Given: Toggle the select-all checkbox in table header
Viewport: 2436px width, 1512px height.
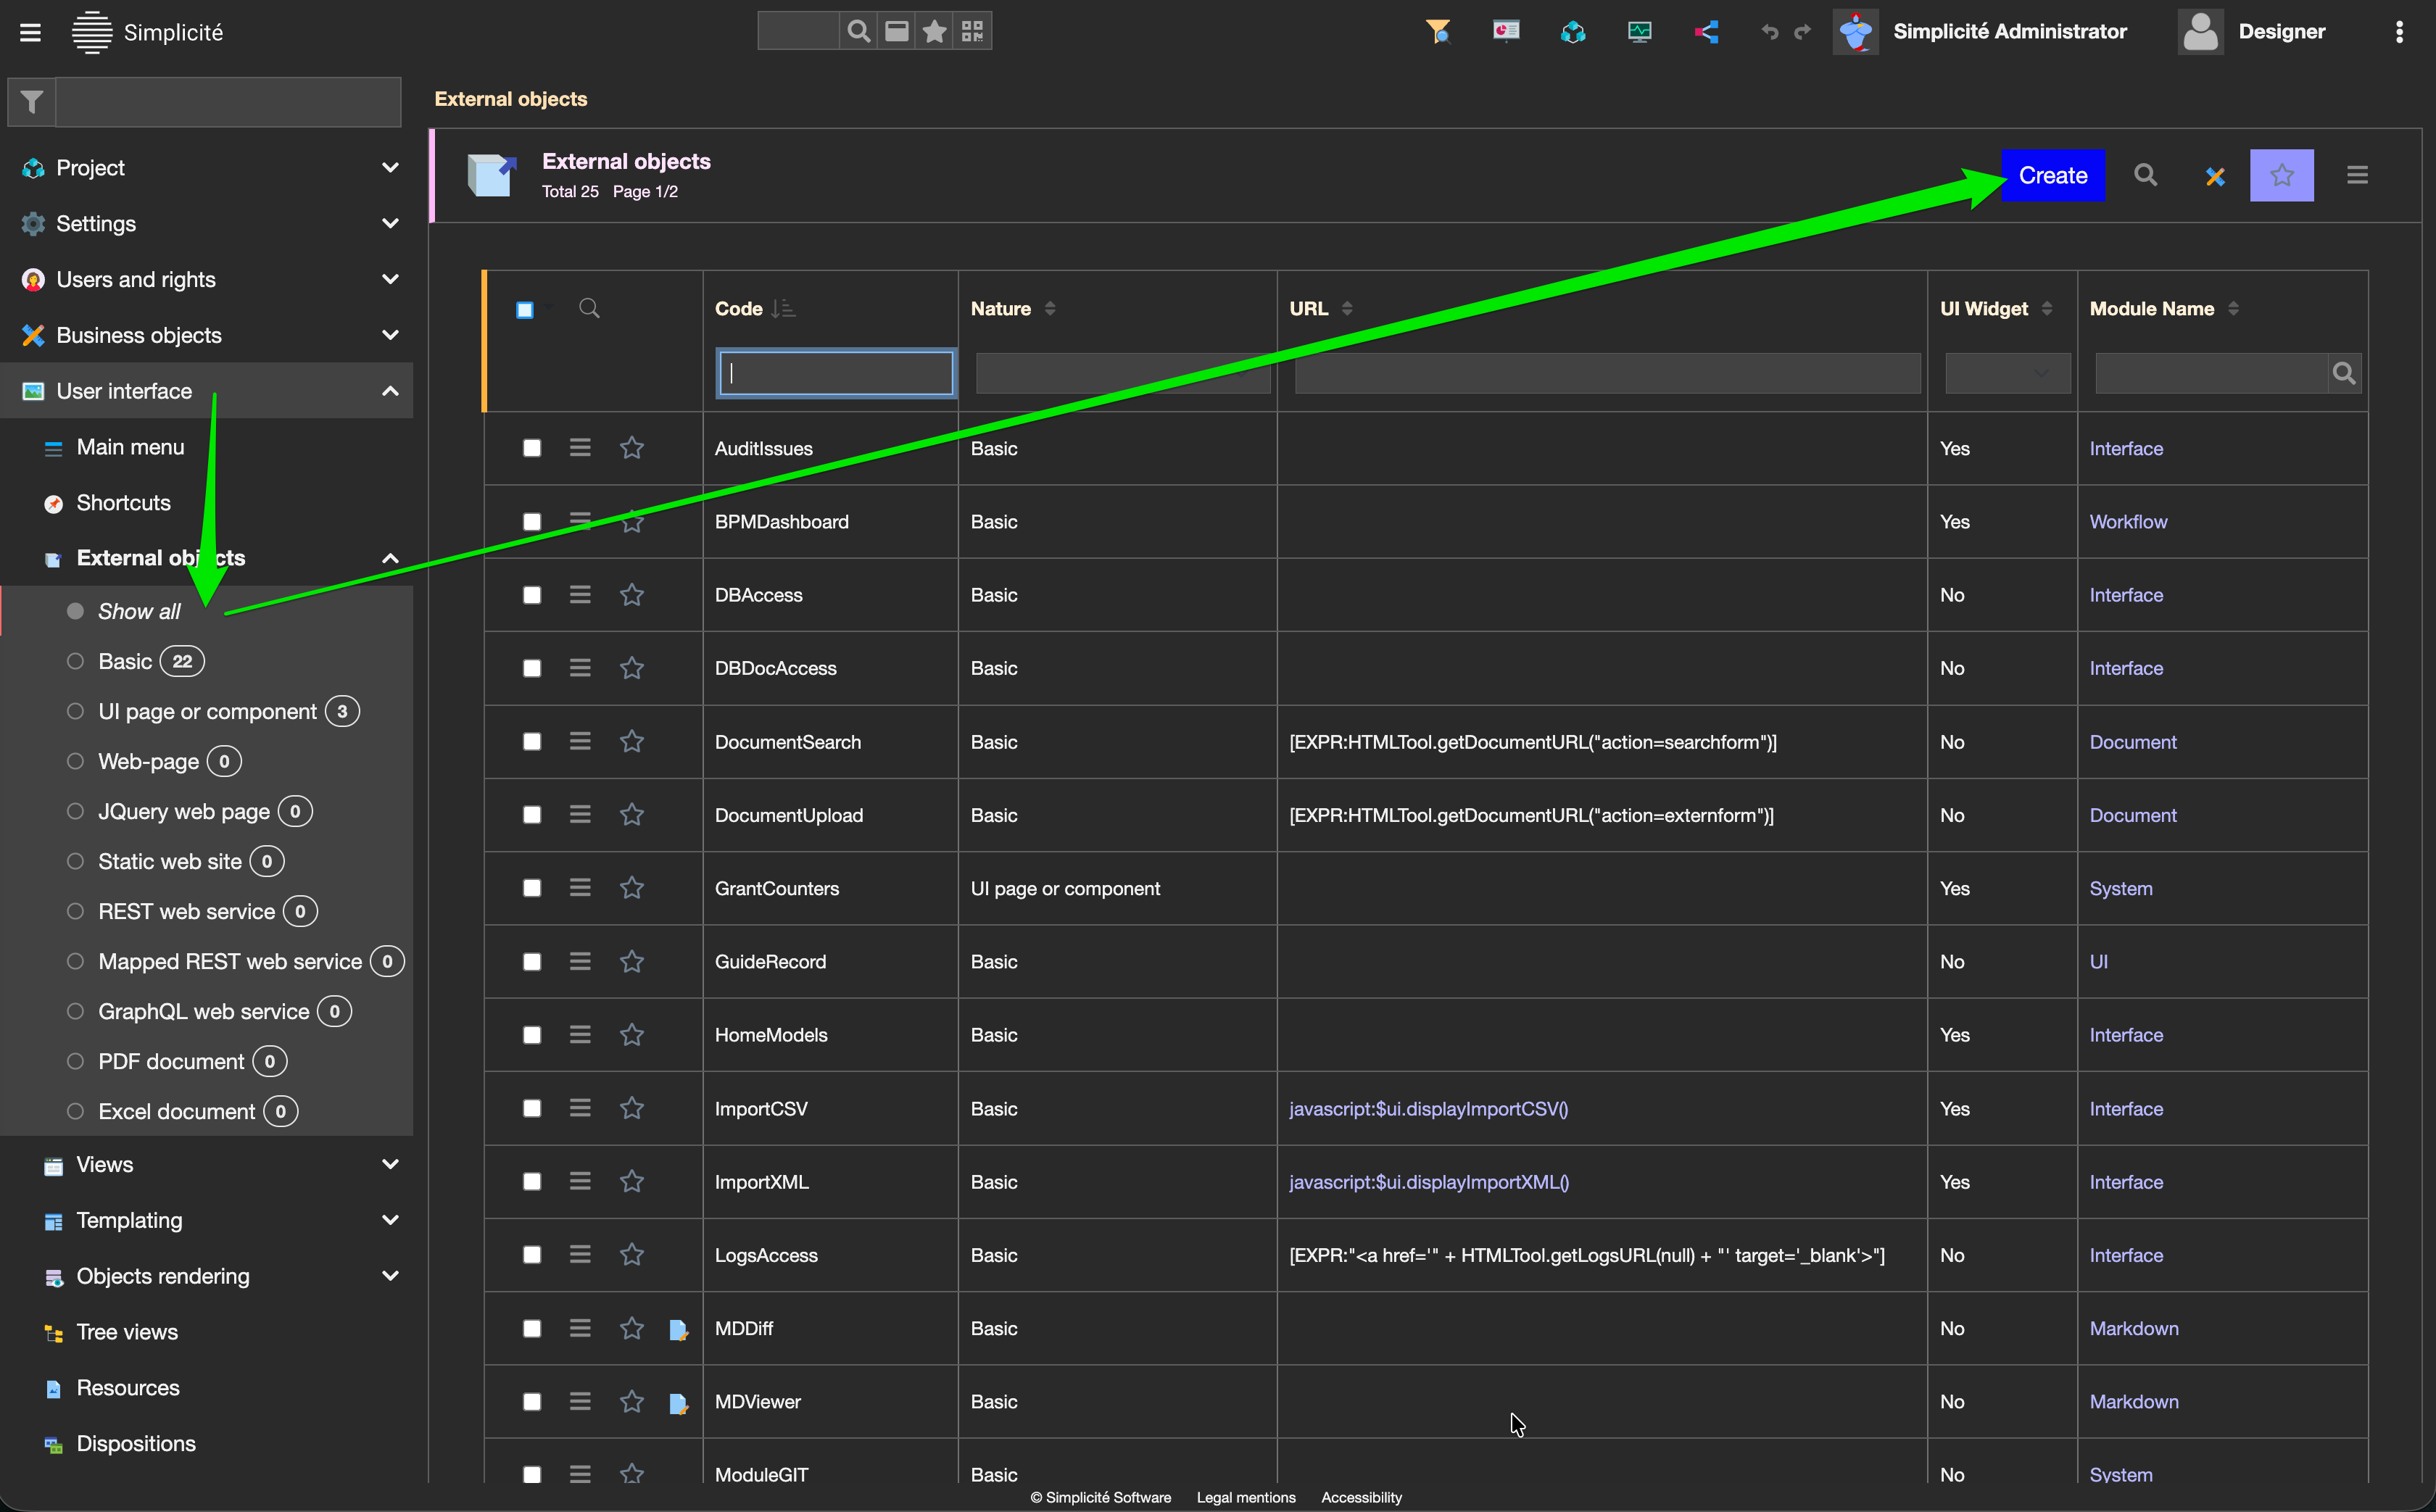Looking at the screenshot, I should tap(525, 309).
